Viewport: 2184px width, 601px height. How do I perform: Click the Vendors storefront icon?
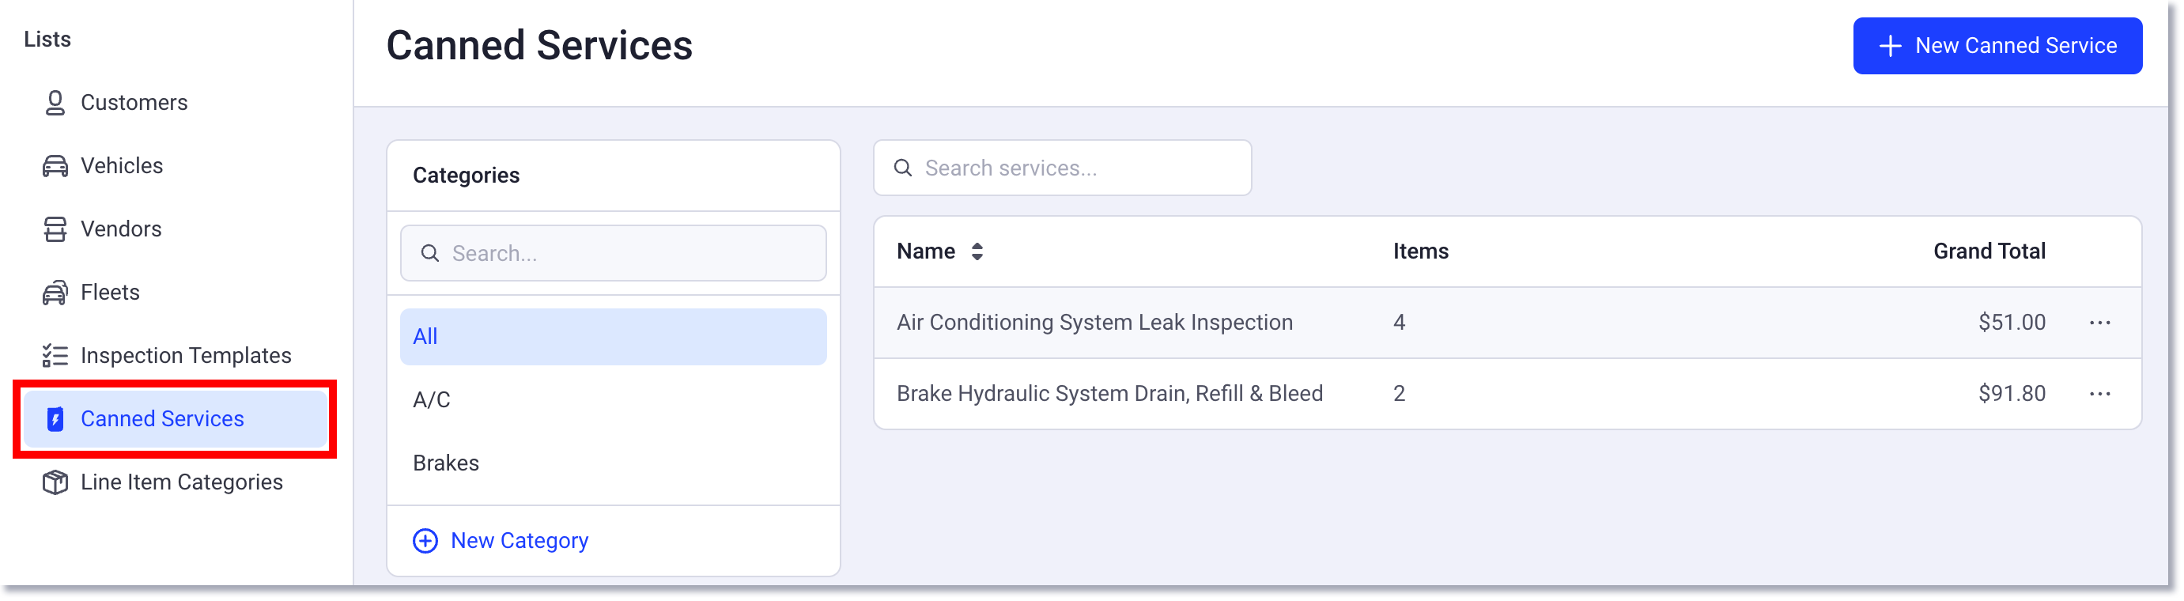point(55,228)
